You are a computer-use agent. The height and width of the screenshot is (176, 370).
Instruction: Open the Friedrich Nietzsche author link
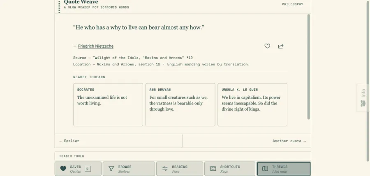96,46
